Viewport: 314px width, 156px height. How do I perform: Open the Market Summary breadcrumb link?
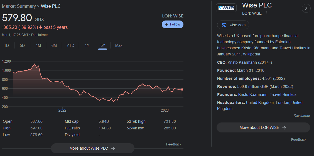pyautogui.click(x=19, y=6)
